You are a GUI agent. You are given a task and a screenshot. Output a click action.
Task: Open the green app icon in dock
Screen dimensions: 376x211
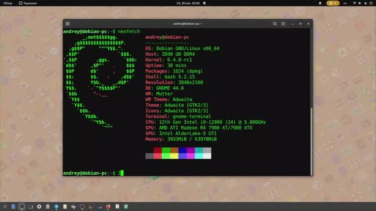click(x=126, y=206)
